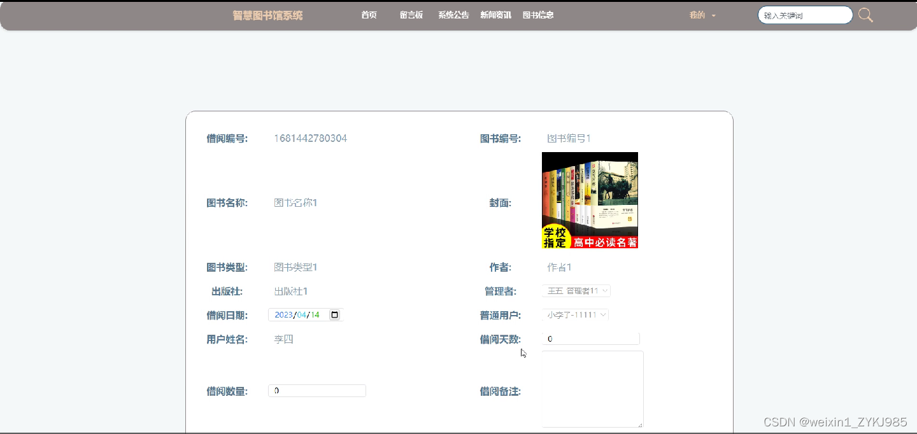Click the 借阅数量 input field

317,391
